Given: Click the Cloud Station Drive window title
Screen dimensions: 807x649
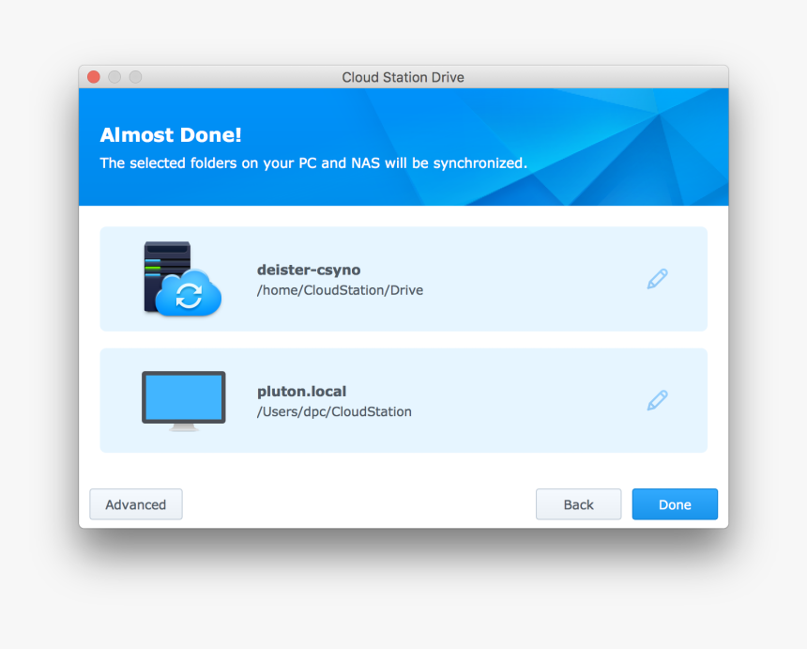Looking at the screenshot, I should [403, 77].
